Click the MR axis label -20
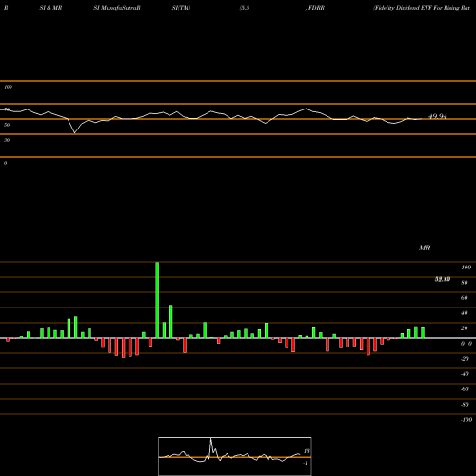This screenshot has height=476, width=476. (x=465, y=359)
